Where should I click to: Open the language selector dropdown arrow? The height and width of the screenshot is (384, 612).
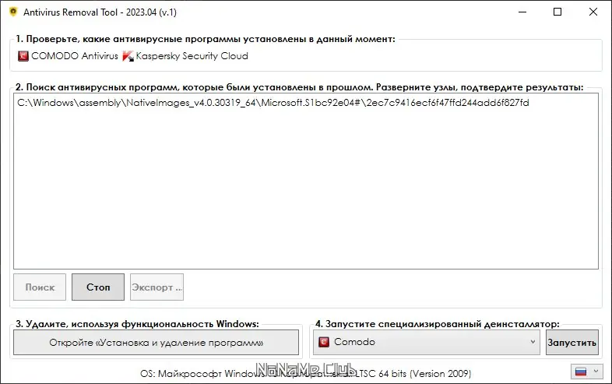[x=596, y=371]
